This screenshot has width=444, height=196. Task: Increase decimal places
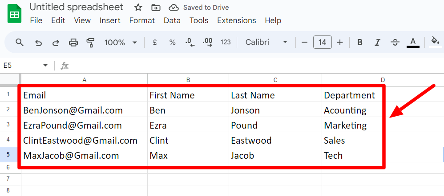pos(208,43)
